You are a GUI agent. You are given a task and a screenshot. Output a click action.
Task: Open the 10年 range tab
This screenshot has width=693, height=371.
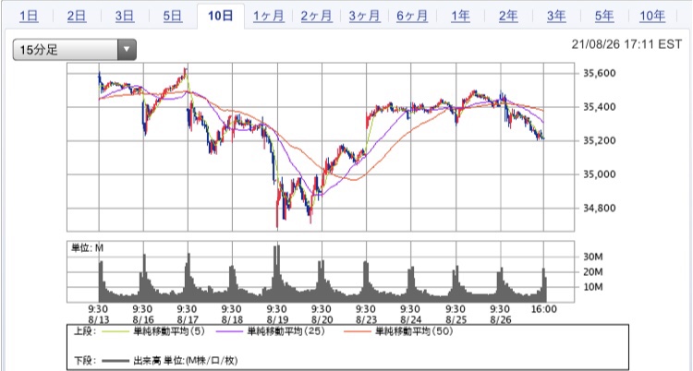(652, 17)
